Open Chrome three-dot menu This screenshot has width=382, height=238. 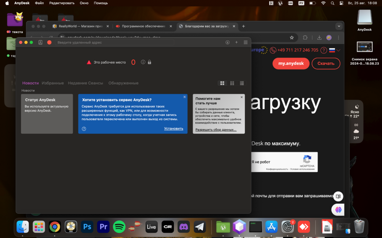pyautogui.click(x=338, y=37)
